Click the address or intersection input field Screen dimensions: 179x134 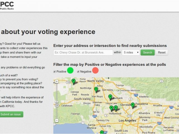point(83,52)
